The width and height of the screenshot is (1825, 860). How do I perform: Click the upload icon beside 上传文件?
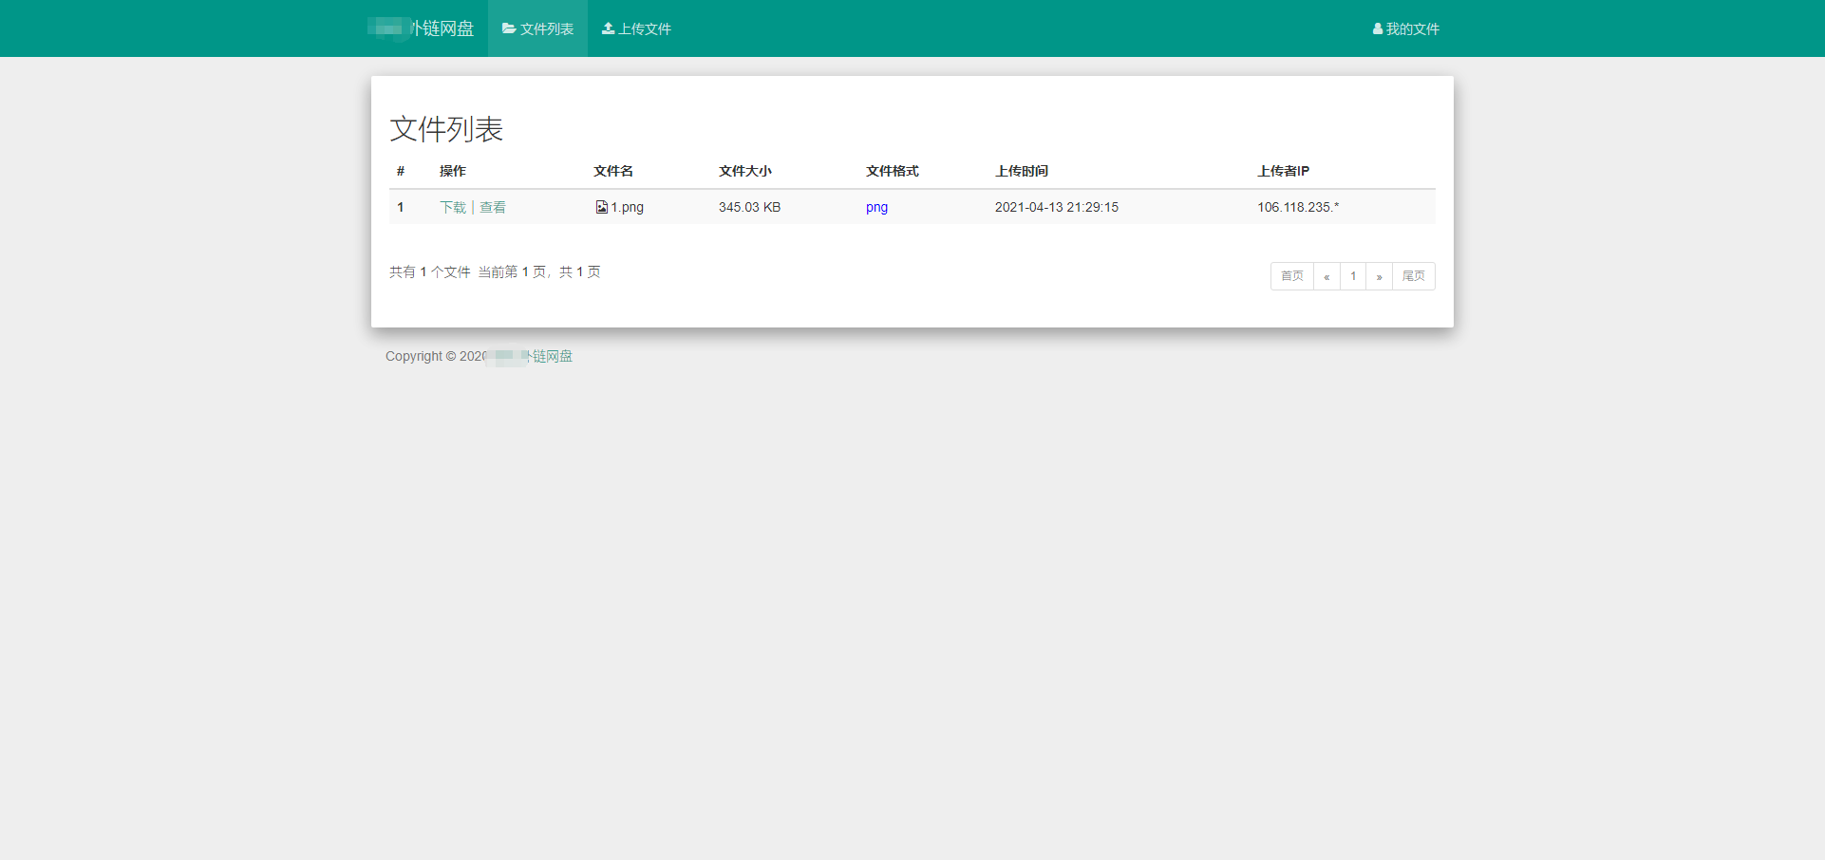(609, 28)
